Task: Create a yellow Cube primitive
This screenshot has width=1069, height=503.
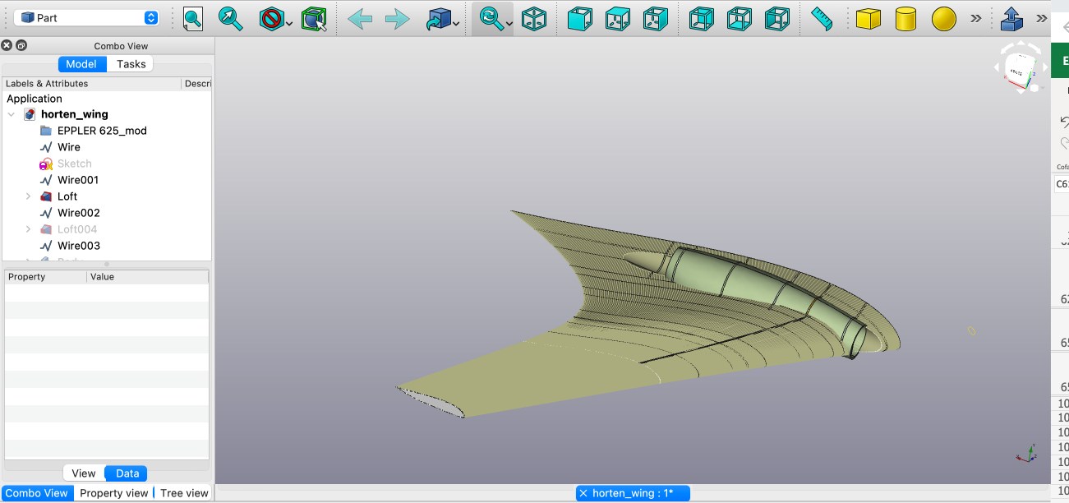Action: [868, 18]
